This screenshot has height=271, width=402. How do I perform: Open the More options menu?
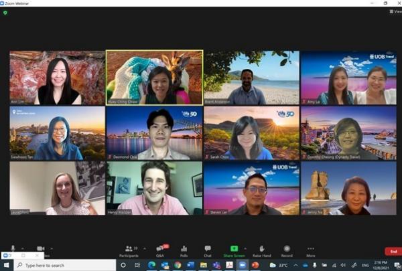pos(311,252)
